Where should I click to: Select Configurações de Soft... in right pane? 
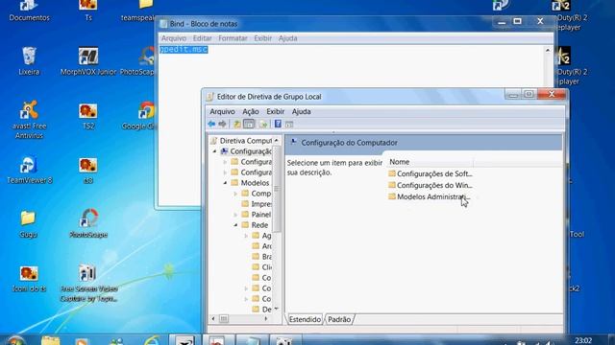pyautogui.click(x=430, y=173)
